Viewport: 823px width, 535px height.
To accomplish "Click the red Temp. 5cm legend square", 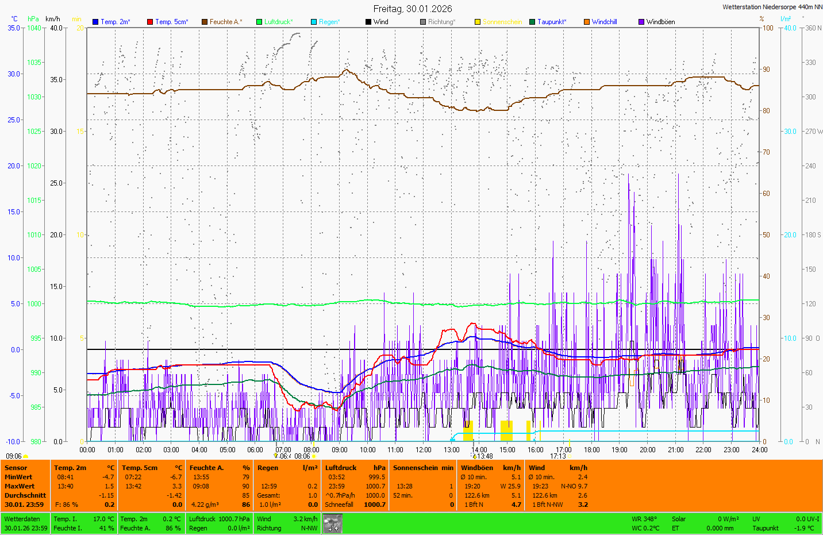I will point(150,22).
